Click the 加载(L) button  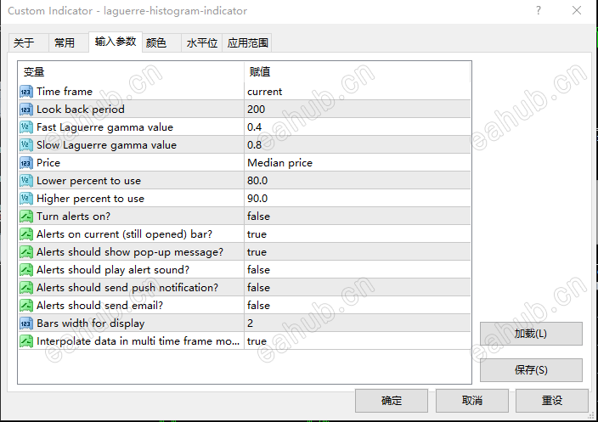tap(531, 334)
